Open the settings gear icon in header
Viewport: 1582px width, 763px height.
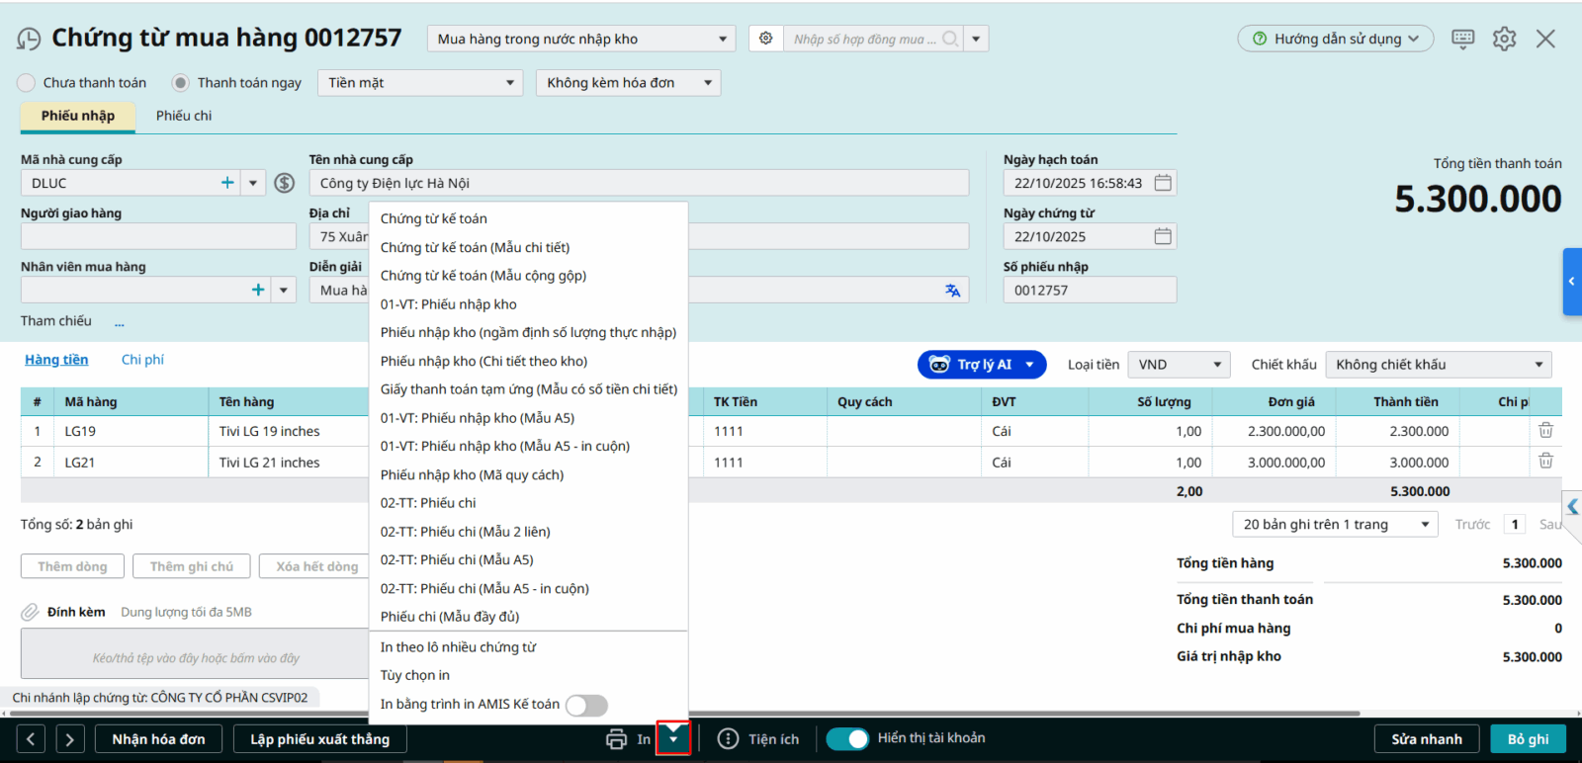coord(1504,39)
